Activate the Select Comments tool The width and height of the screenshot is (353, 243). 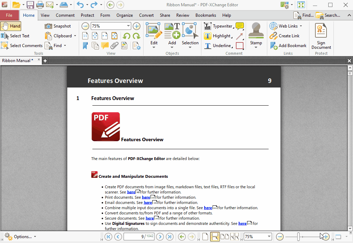(x=22, y=45)
